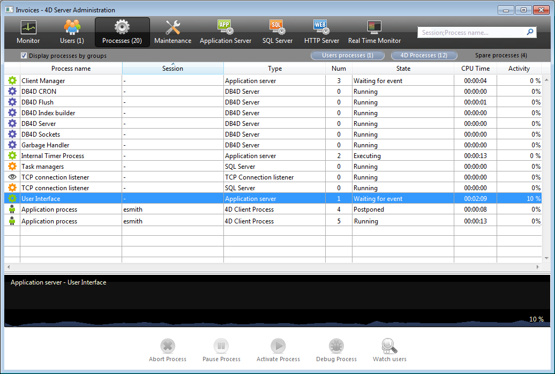The image size is (555, 374).
Task: Open the HTTP Server page
Action: tap(321, 32)
